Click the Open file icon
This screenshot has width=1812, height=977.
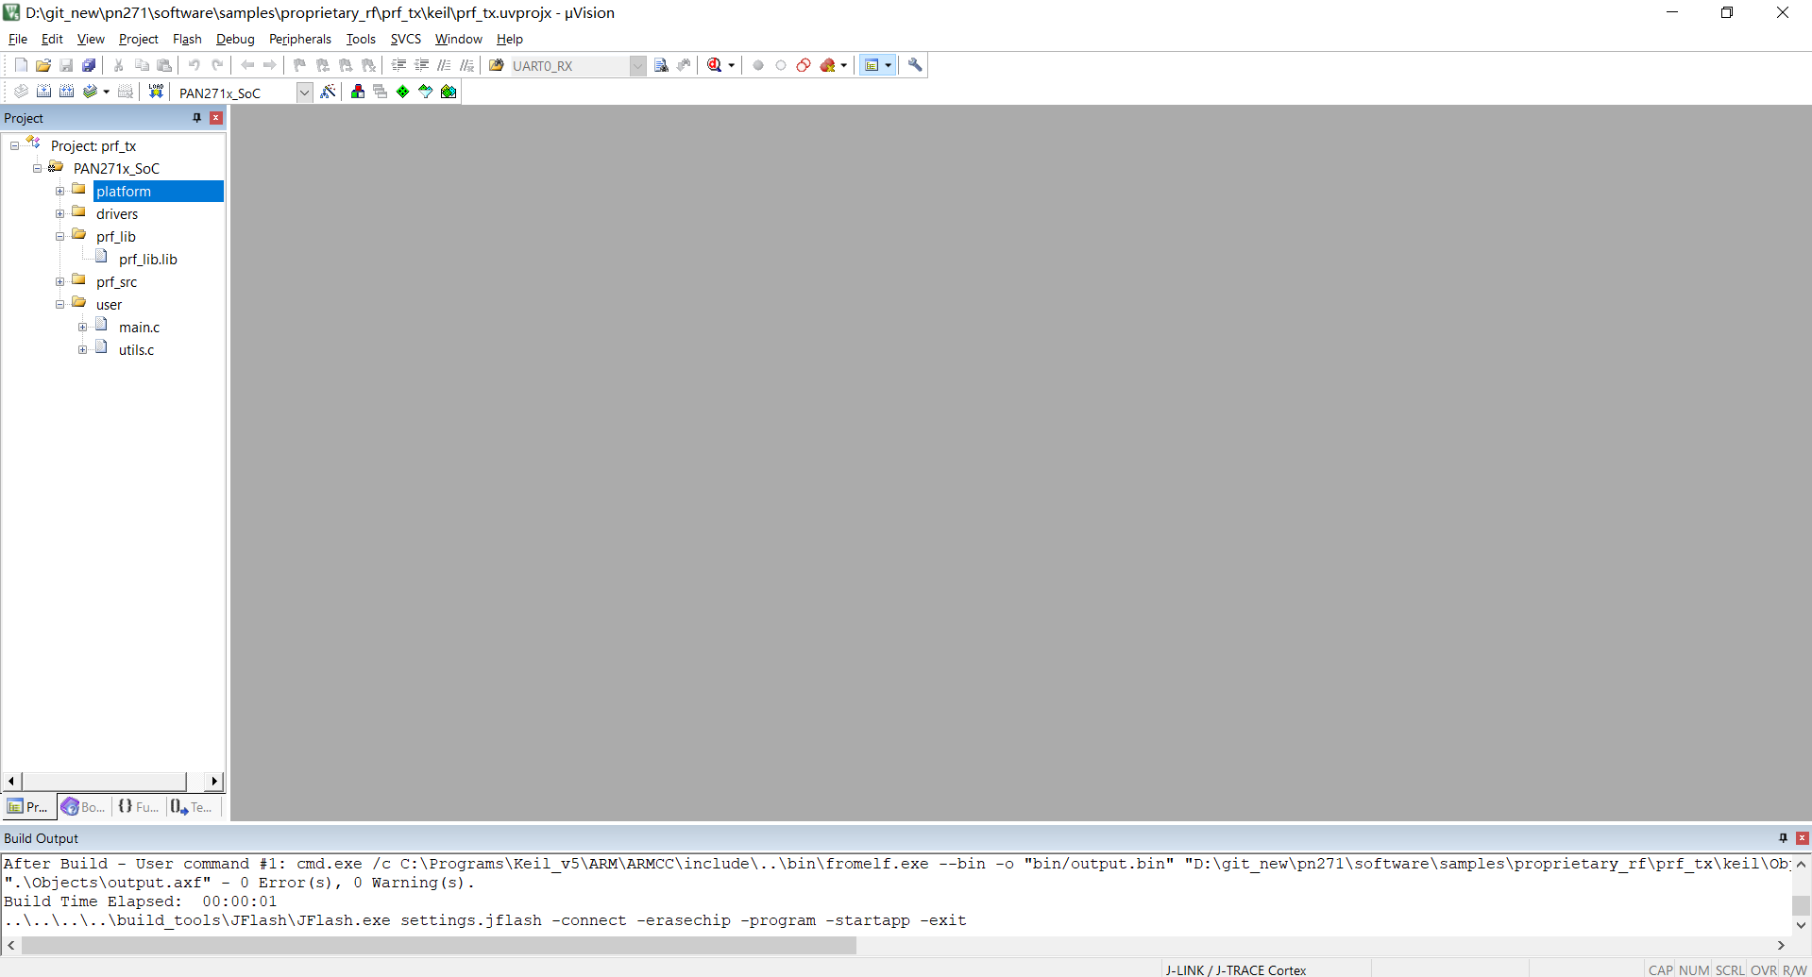(43, 65)
